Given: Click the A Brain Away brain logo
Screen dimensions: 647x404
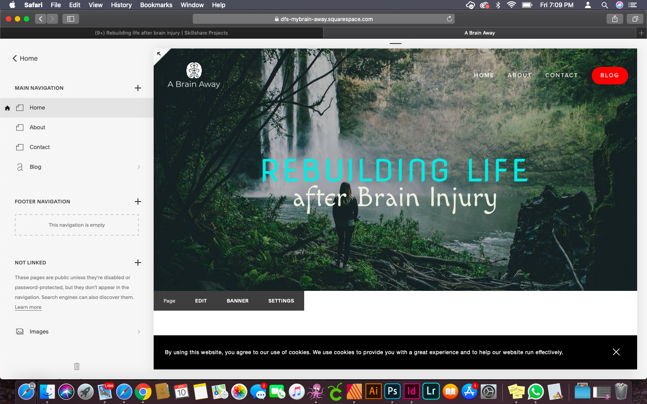Looking at the screenshot, I should [x=194, y=70].
